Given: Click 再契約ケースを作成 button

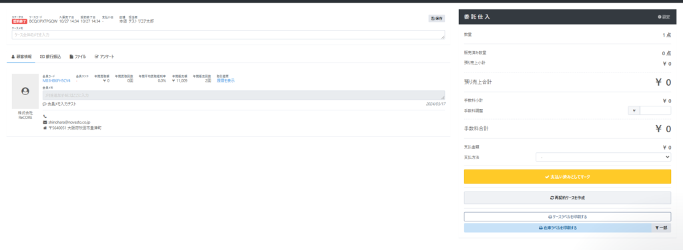Looking at the screenshot, I should pyautogui.click(x=567, y=197).
